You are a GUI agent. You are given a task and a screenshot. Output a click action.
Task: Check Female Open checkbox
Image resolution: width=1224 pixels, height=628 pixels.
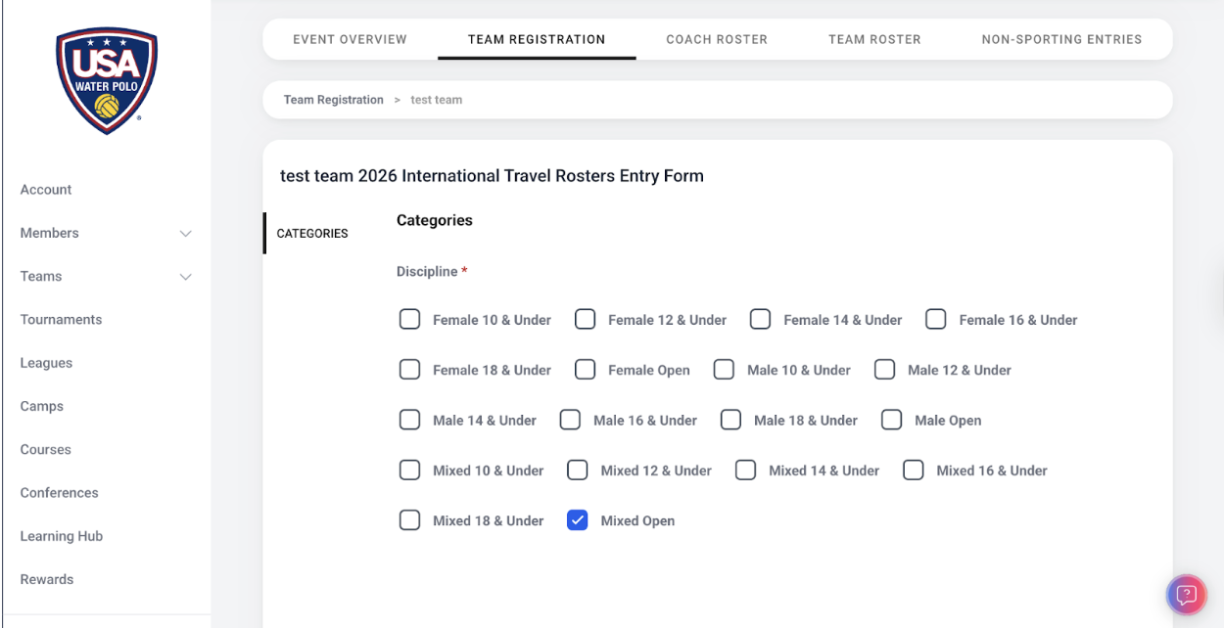(585, 369)
